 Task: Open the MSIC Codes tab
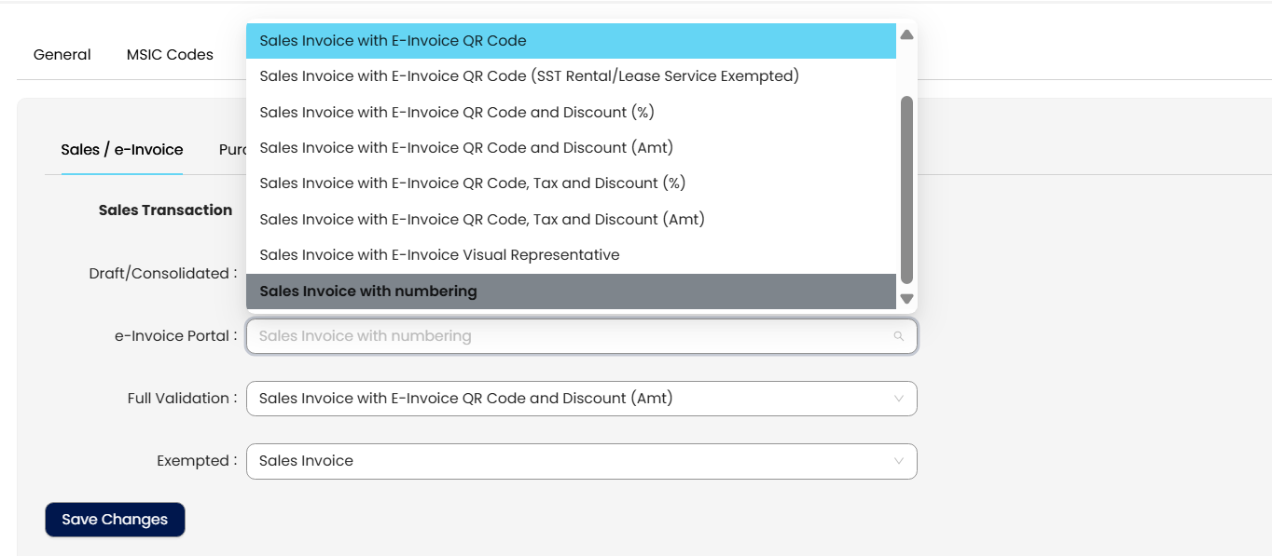pos(170,55)
